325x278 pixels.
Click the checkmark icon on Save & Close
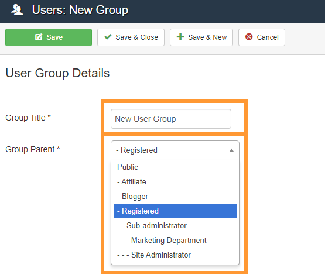108,37
